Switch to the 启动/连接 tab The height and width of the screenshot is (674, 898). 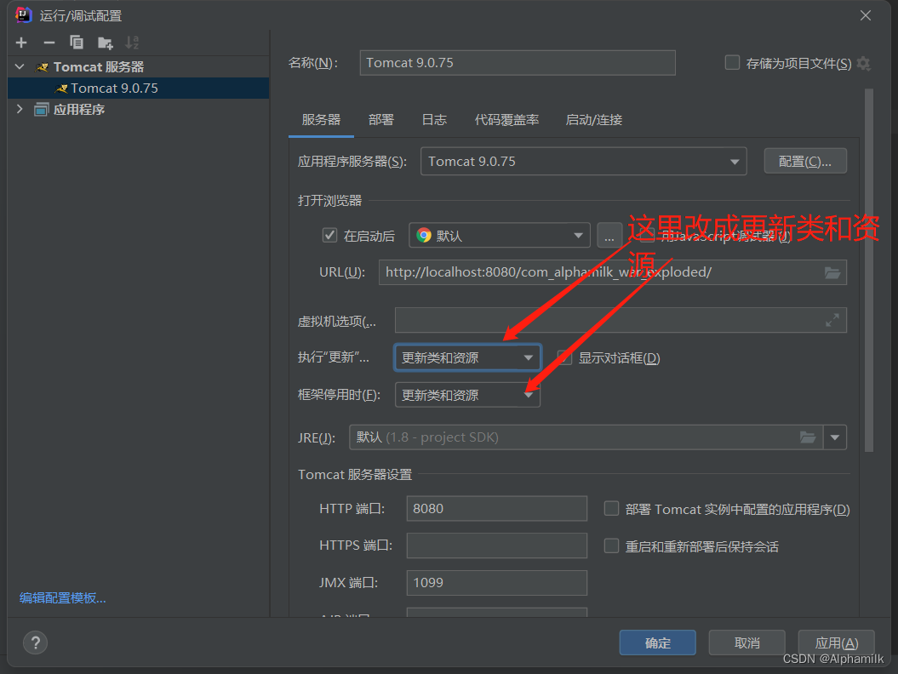click(594, 120)
